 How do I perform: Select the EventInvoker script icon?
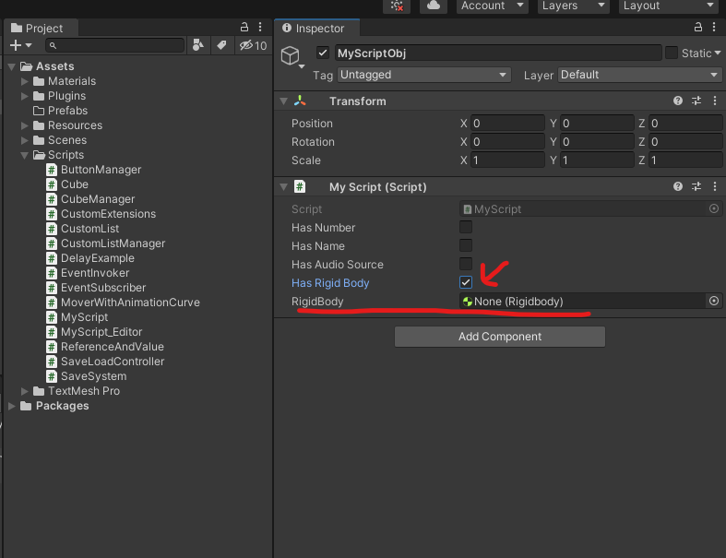(52, 273)
